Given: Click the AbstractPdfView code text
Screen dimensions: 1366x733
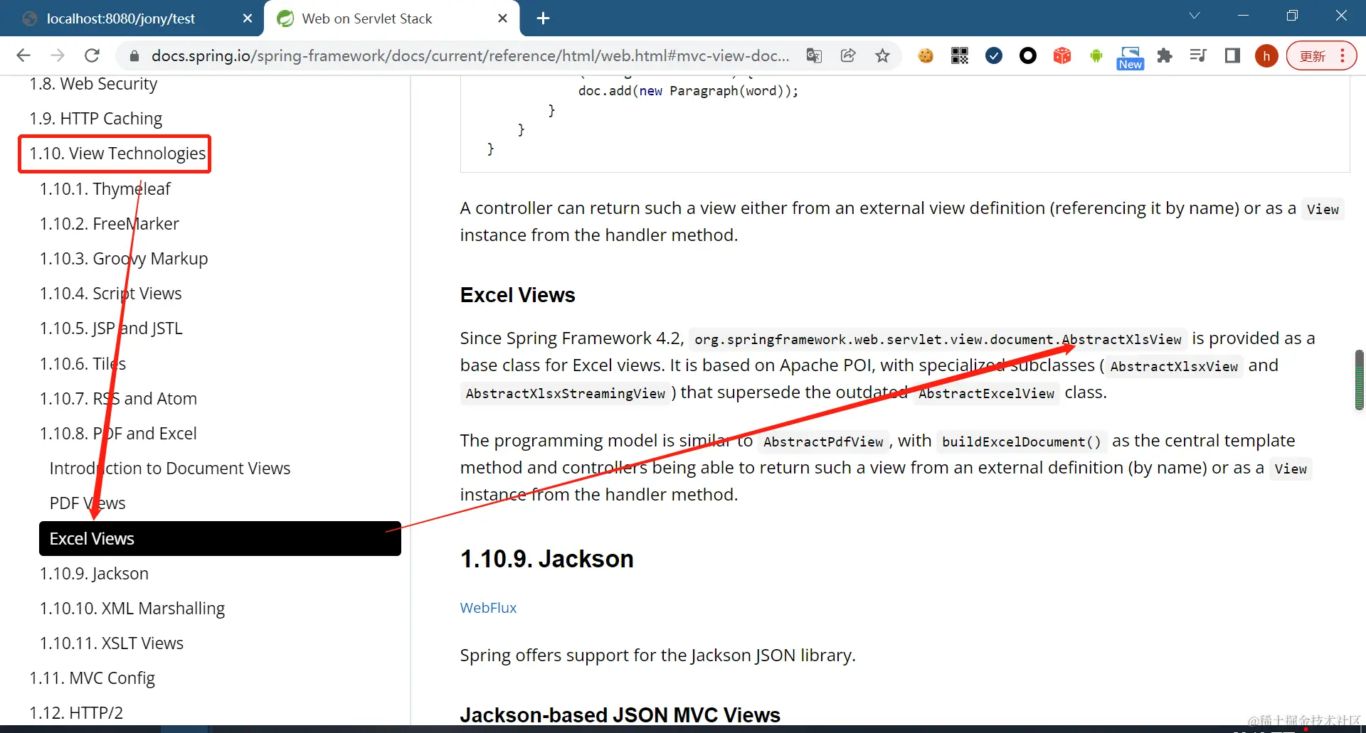Looking at the screenshot, I should [x=823, y=442].
